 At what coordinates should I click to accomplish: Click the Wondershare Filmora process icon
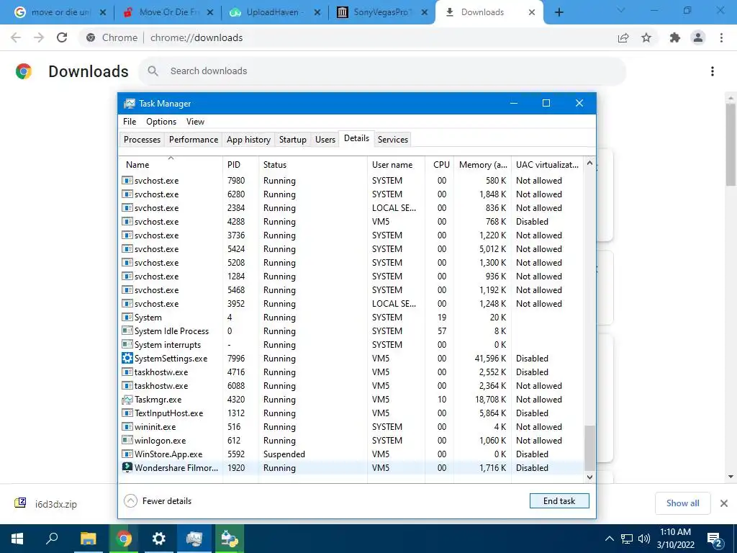pos(127,467)
